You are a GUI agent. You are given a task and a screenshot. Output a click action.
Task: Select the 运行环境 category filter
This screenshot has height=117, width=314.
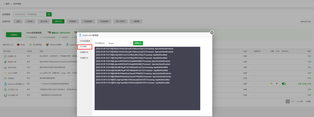44,21
